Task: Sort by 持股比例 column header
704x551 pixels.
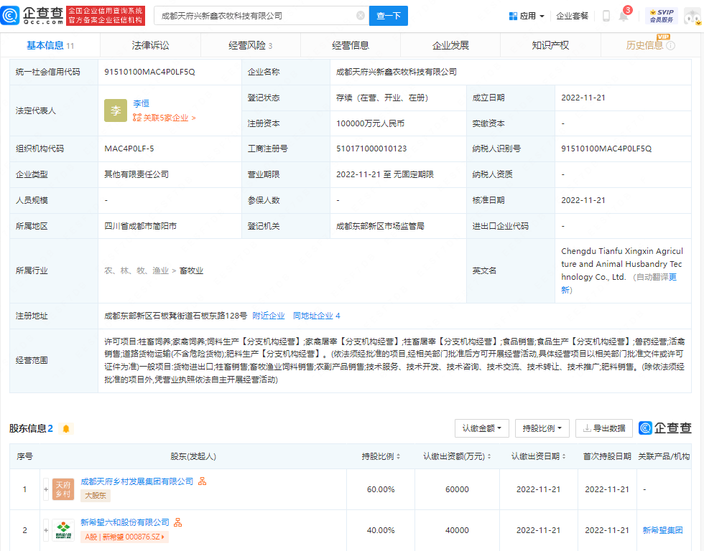Action: [381, 456]
